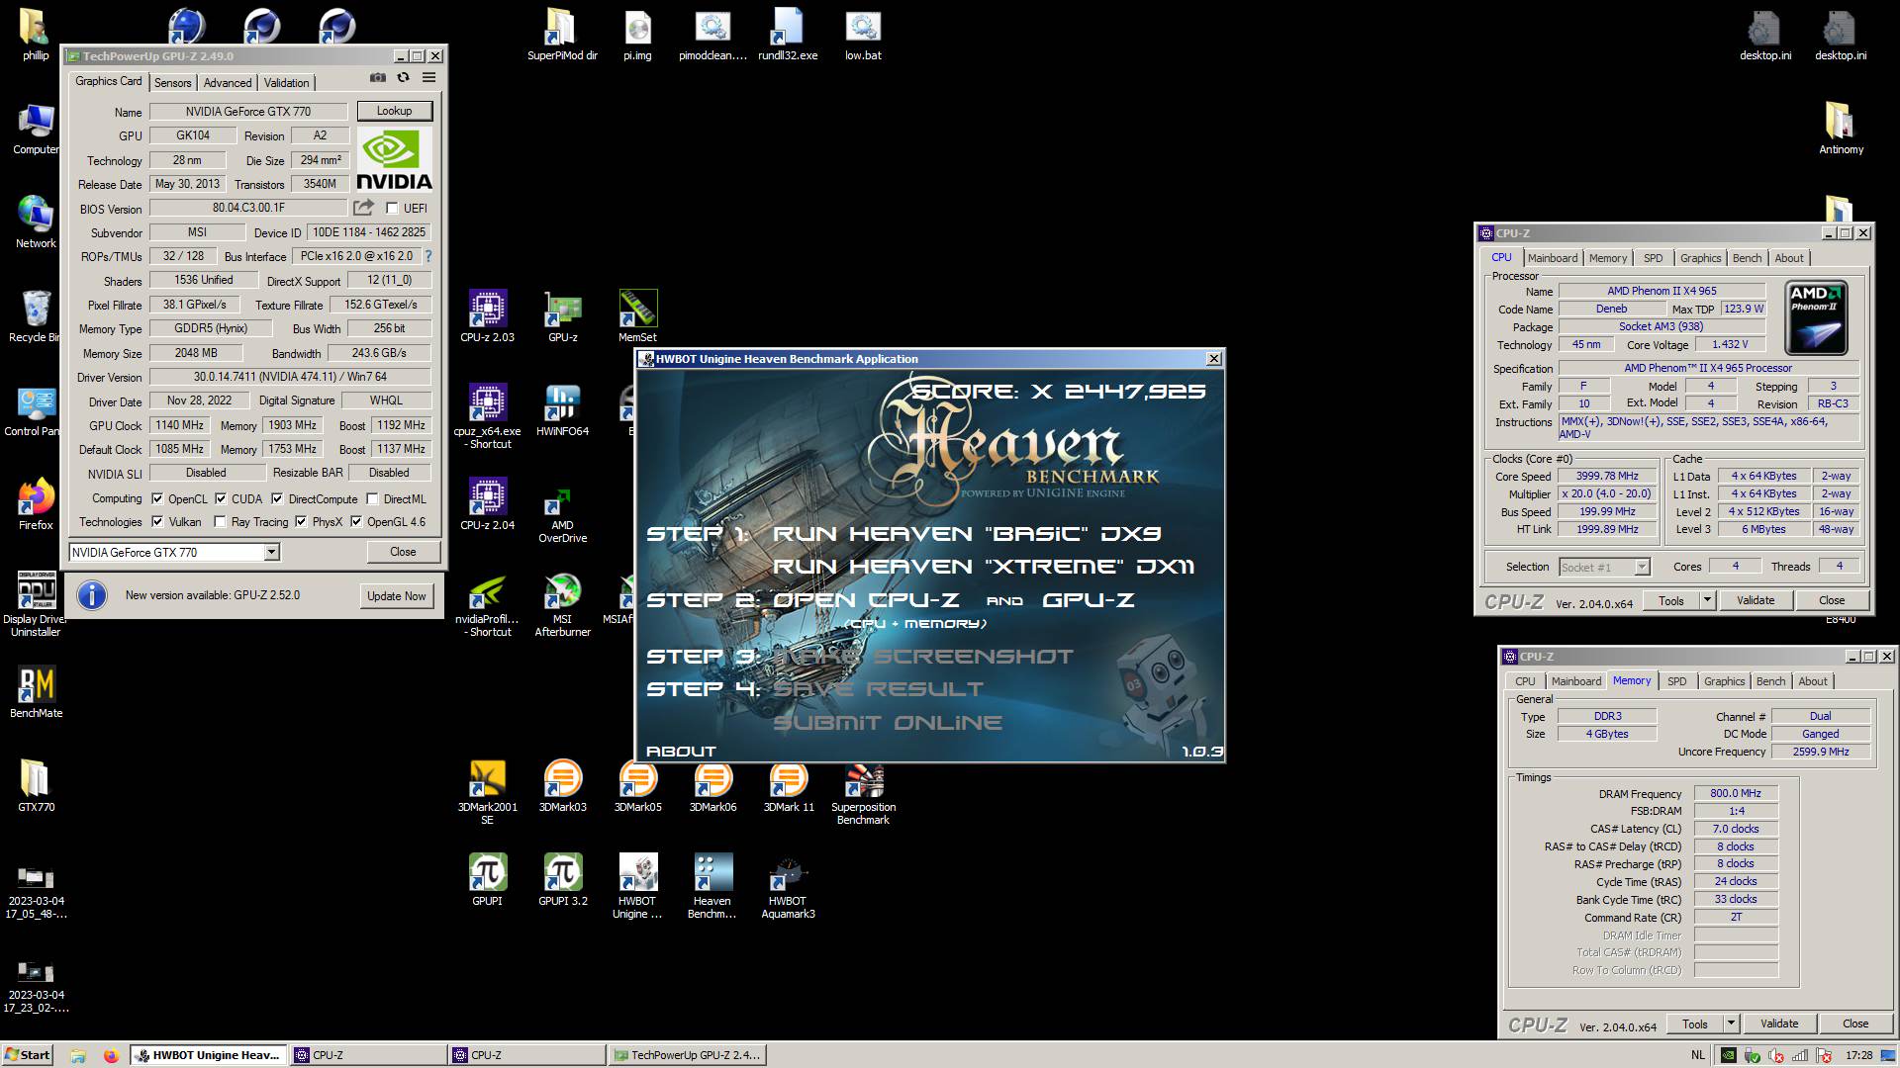Open the Recycle Bin icon
This screenshot has height=1068, width=1900.
36,316
